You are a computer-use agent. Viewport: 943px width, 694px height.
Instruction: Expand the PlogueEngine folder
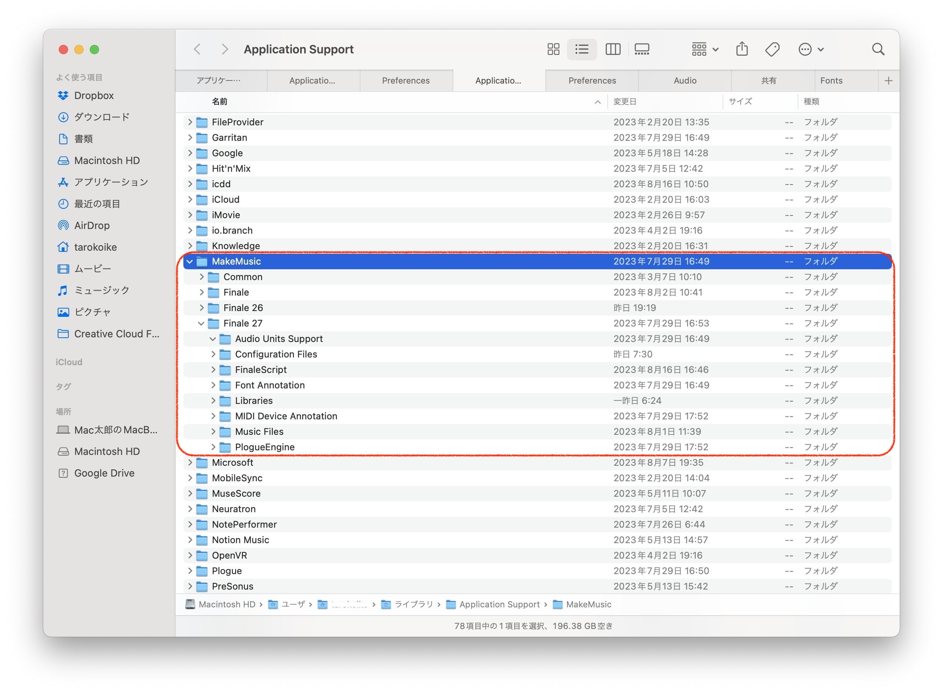(x=213, y=447)
